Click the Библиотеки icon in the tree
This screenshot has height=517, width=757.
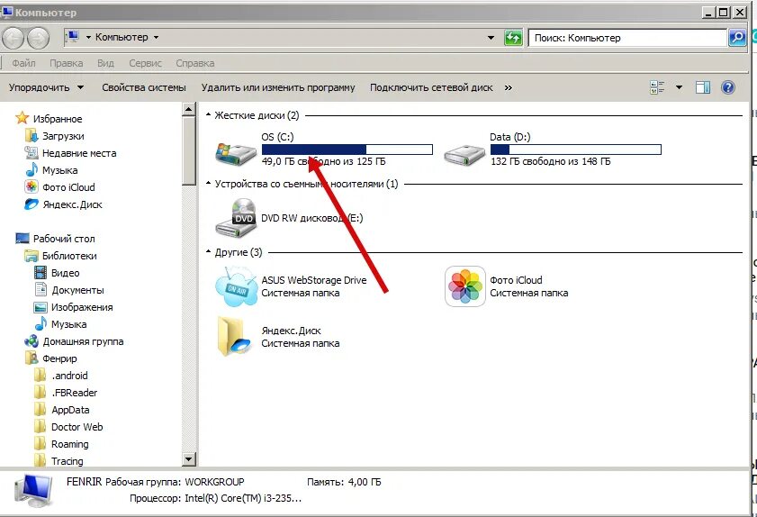coord(32,256)
